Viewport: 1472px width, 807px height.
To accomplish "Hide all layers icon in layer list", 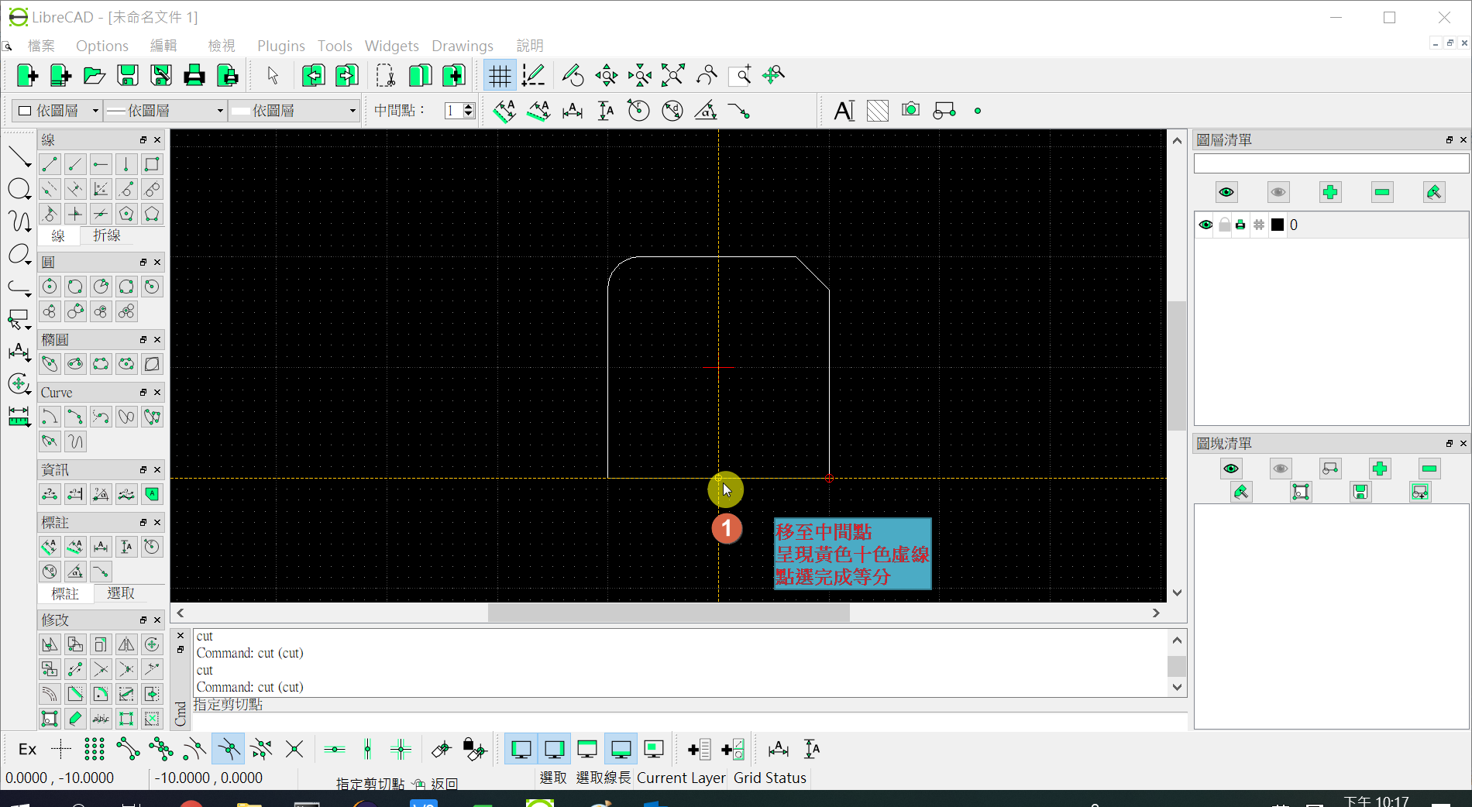I will 1278,192.
